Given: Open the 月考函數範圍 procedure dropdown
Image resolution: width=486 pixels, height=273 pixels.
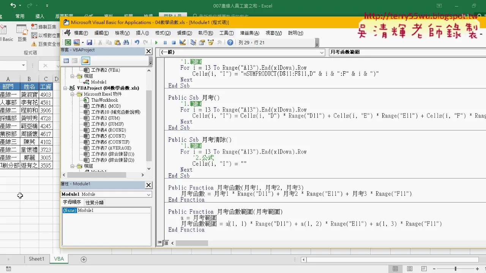Looking at the screenshot, I should (407, 52).
